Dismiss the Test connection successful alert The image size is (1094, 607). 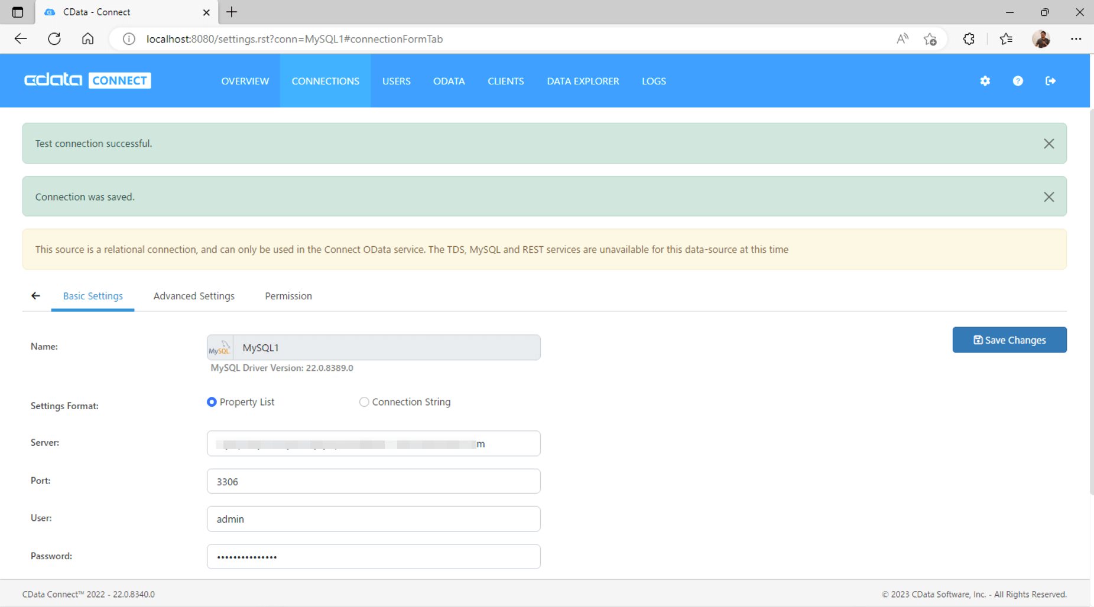pos(1048,143)
